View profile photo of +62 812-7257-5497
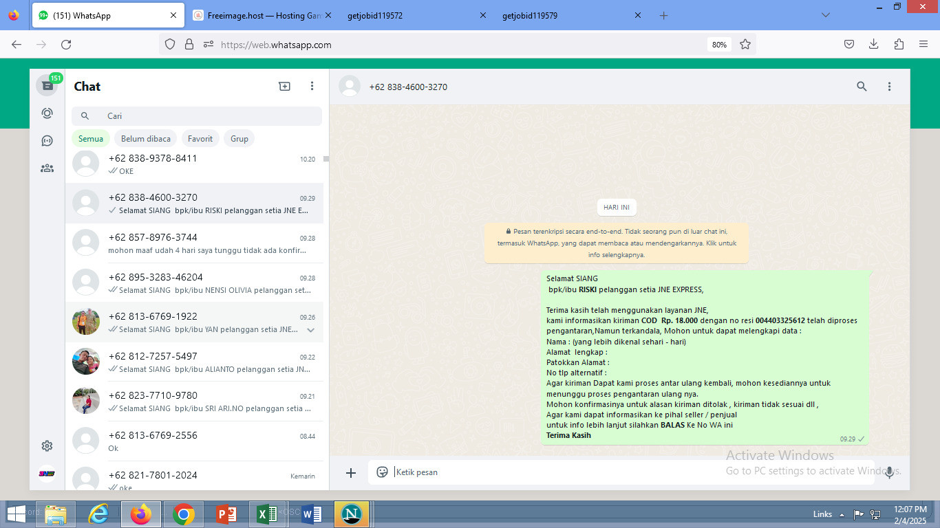The height and width of the screenshot is (528, 940). [86, 362]
